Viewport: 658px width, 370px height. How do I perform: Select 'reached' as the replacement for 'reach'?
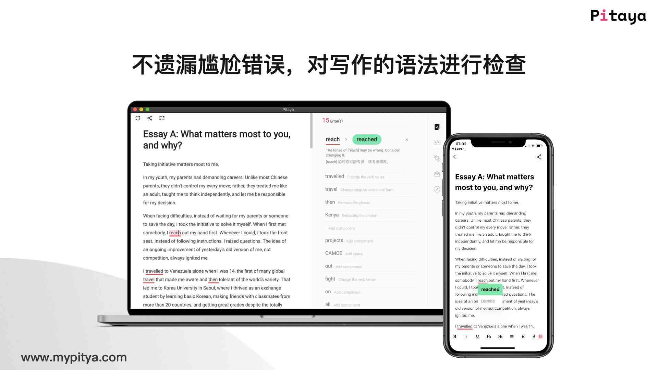[366, 139]
